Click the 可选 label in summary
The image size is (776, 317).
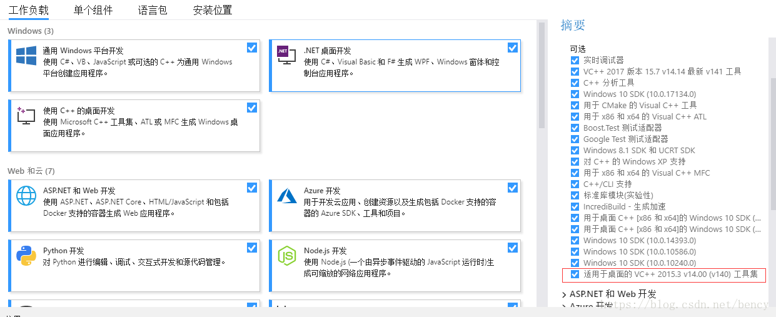[x=578, y=49]
